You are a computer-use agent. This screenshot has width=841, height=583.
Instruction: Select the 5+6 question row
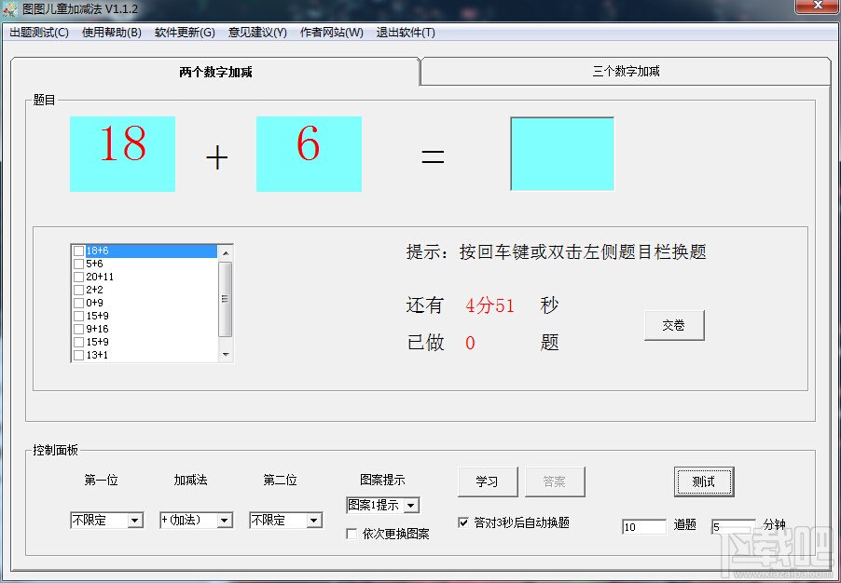pos(145,264)
